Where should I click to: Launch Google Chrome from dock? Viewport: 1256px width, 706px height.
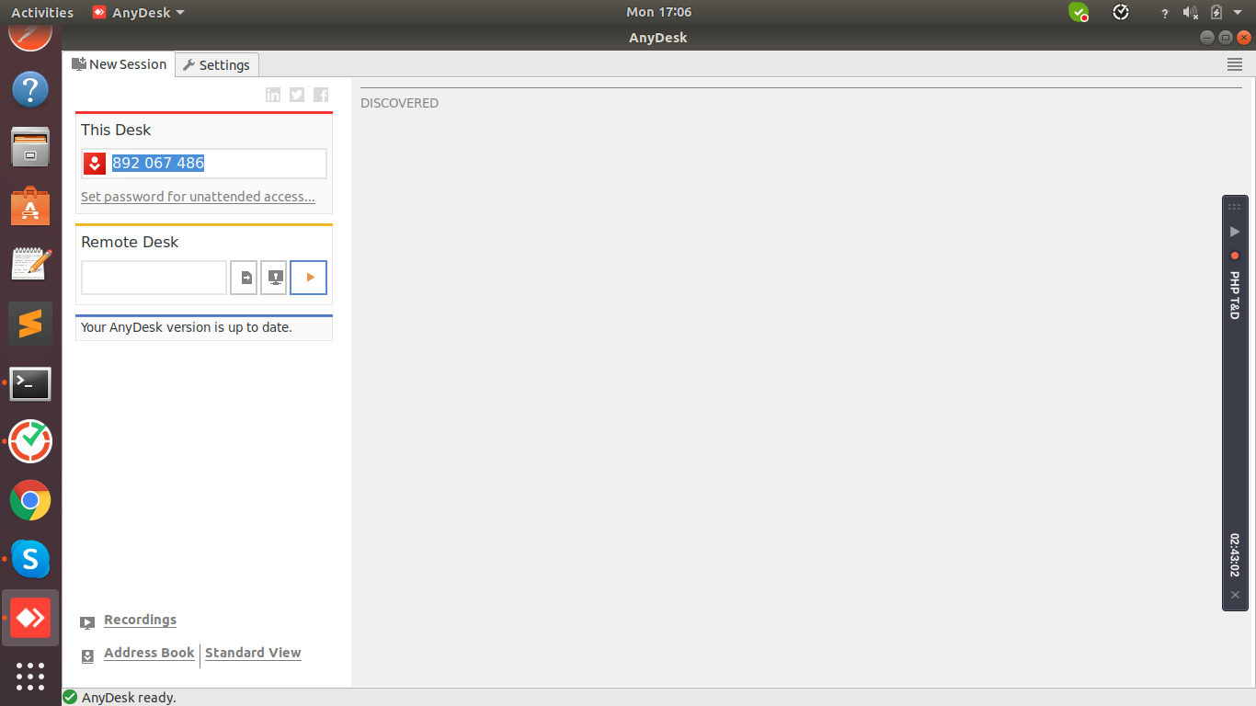point(30,500)
